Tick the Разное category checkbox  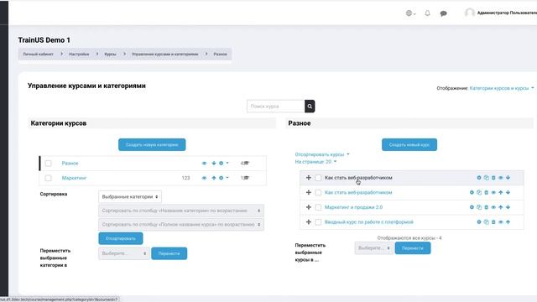click(49, 164)
